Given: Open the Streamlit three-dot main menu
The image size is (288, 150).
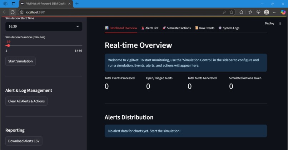Looking at the screenshot, I should click(280, 23).
